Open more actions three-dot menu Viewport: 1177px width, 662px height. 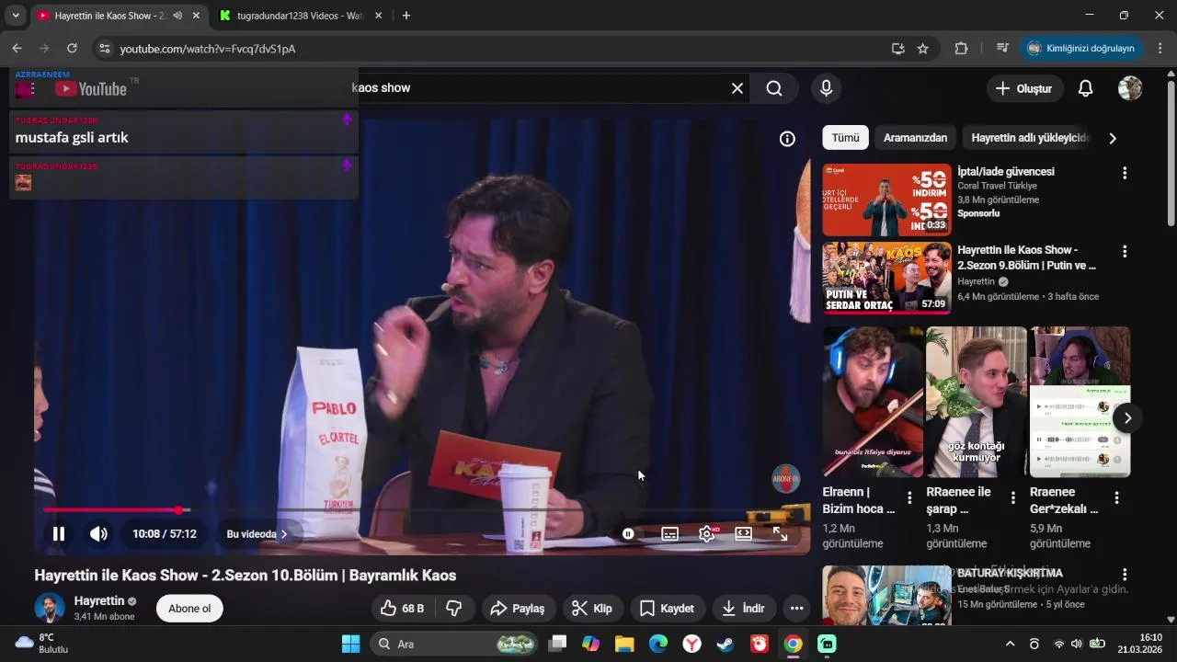(796, 609)
